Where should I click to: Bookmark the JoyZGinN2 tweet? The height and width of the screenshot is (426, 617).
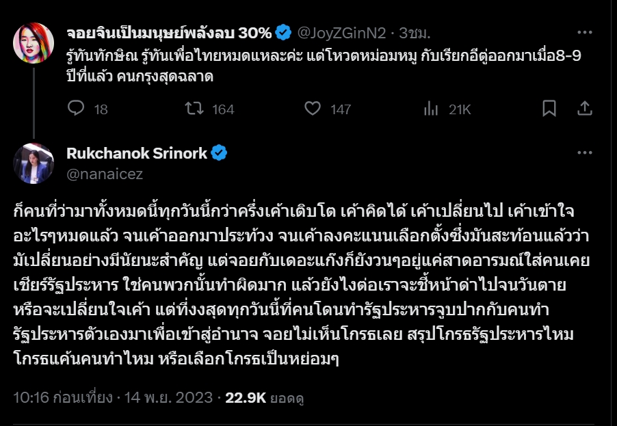(549, 108)
